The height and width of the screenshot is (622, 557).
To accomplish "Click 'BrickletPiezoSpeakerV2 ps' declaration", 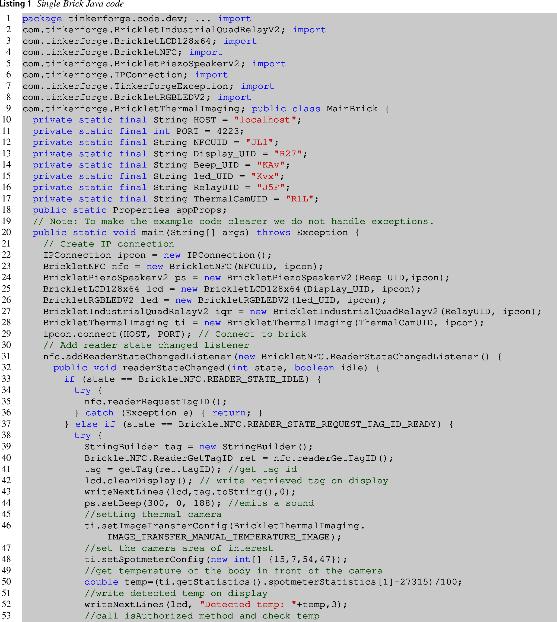I will [114, 278].
